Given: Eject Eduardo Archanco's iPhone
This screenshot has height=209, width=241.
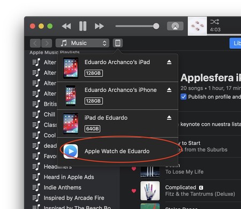Looking at the screenshot, I should tap(169, 90).
